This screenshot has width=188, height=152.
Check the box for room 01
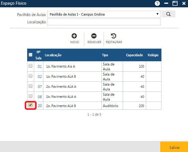[x=31, y=66]
